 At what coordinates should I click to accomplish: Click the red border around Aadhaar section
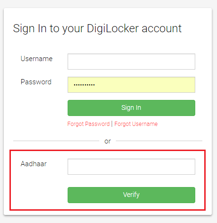pos(107,150)
